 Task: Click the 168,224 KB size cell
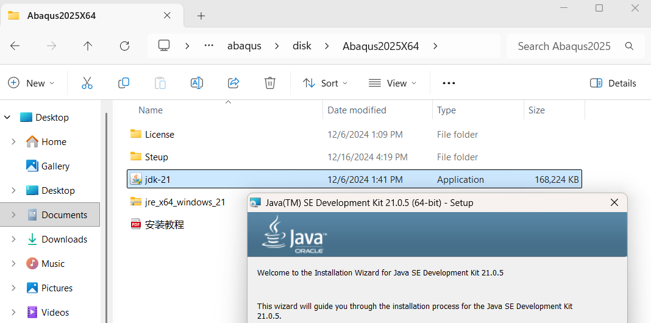click(557, 180)
